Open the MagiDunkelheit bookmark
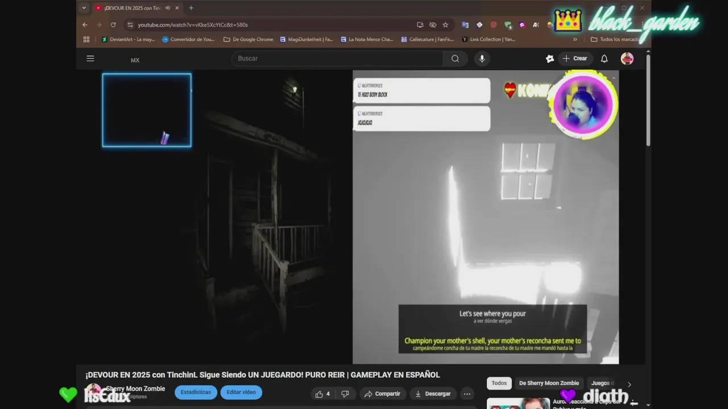Screen dimensions: 728x409 pyautogui.click(x=306, y=39)
